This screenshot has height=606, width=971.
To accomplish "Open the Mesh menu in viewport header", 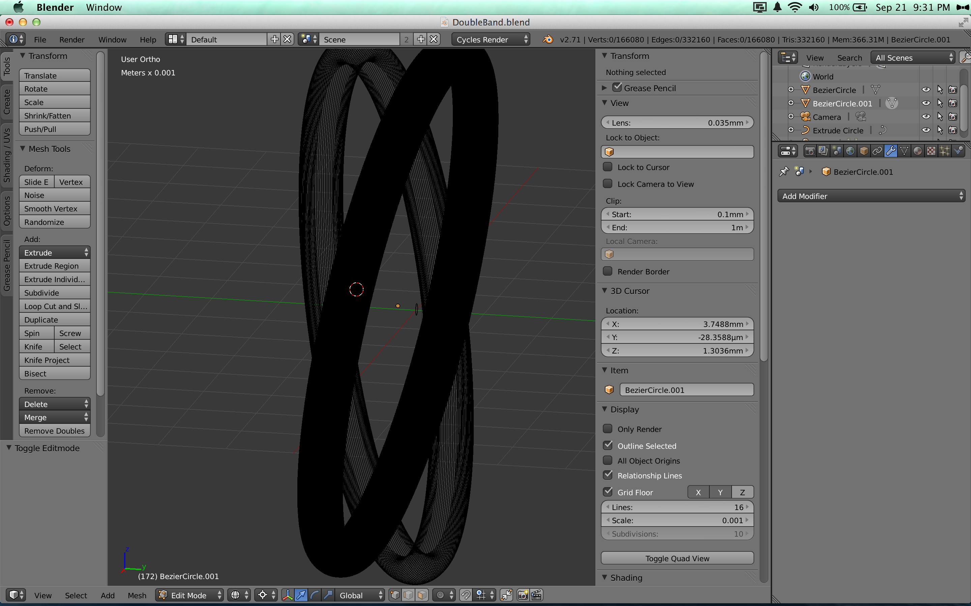I will pos(137,595).
